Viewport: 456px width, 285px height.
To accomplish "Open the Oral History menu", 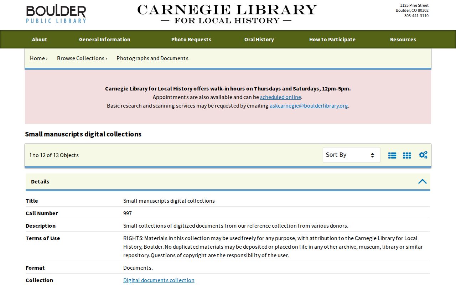I will click(259, 40).
